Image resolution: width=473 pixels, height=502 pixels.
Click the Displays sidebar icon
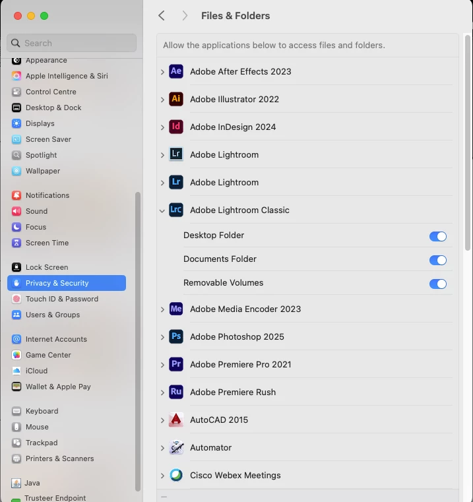point(16,123)
